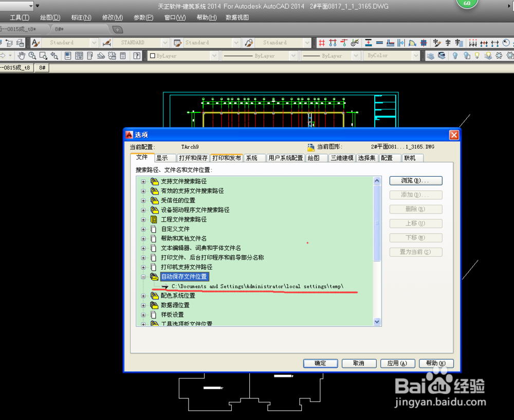Click the red axis grid icon
The width and height of the screenshot is (514, 420).
click(322, 43)
